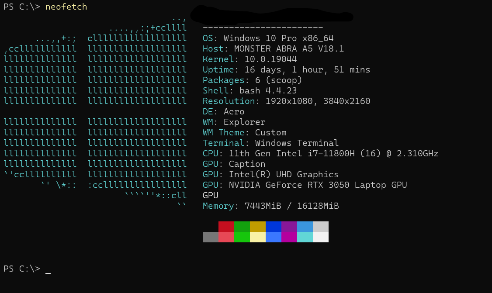Click the light blue swatch in the upper palette row

click(305, 227)
